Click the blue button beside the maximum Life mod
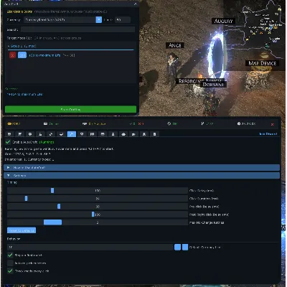The image size is (287, 287). tap(22, 55)
